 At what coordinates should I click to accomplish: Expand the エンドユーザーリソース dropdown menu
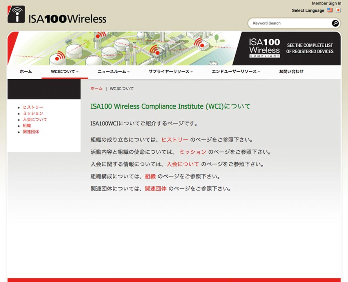click(236, 72)
